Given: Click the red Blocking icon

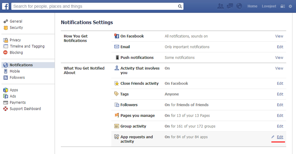Looking at the screenshot, I should click(x=5, y=52).
